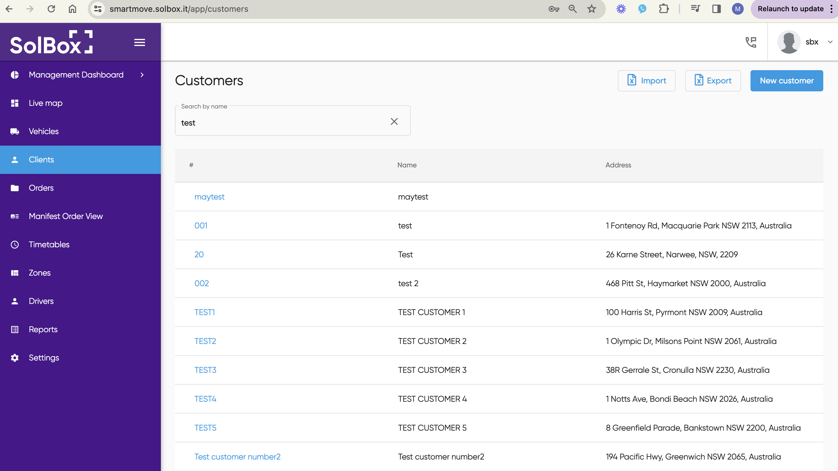Open customer link 002
The height and width of the screenshot is (471, 838).
tap(201, 284)
